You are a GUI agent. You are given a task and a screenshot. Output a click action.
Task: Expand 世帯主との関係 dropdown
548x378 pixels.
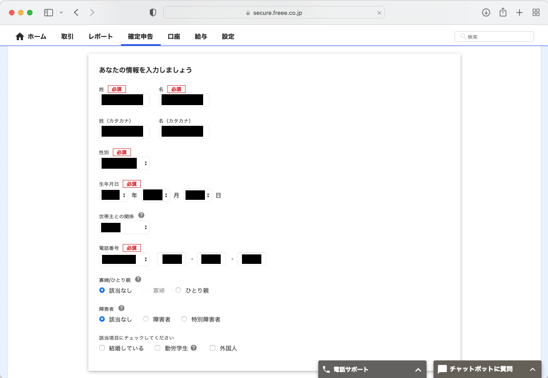[124, 227]
